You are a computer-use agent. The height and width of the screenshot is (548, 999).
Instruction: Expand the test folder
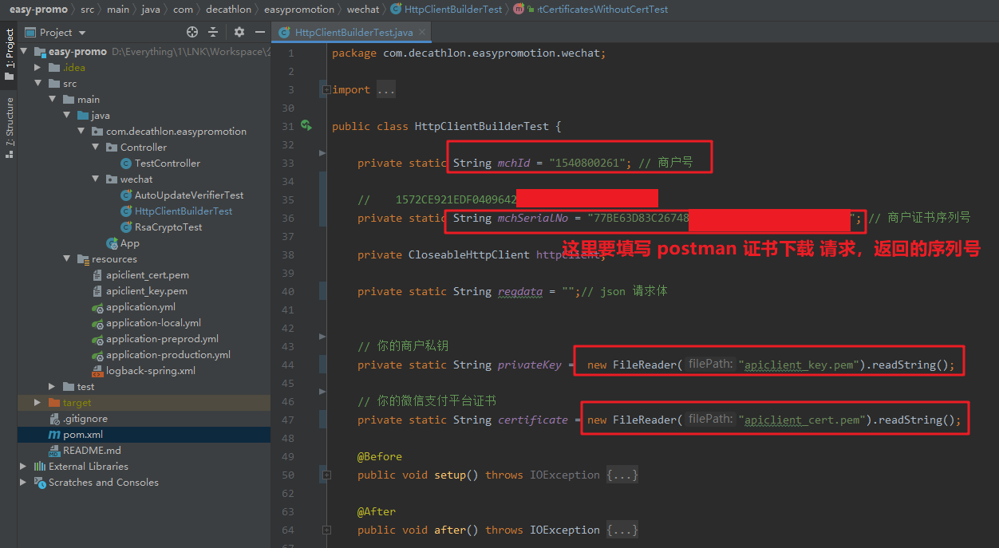(x=51, y=387)
